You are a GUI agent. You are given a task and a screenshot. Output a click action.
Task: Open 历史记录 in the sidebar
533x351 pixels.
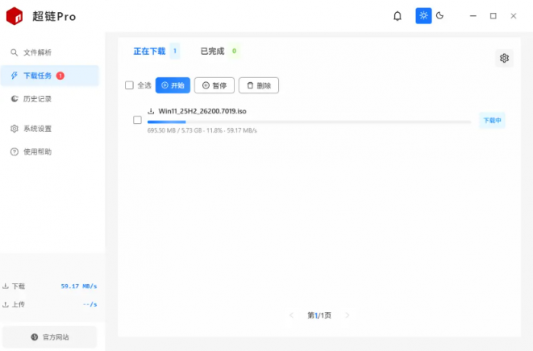tap(36, 99)
